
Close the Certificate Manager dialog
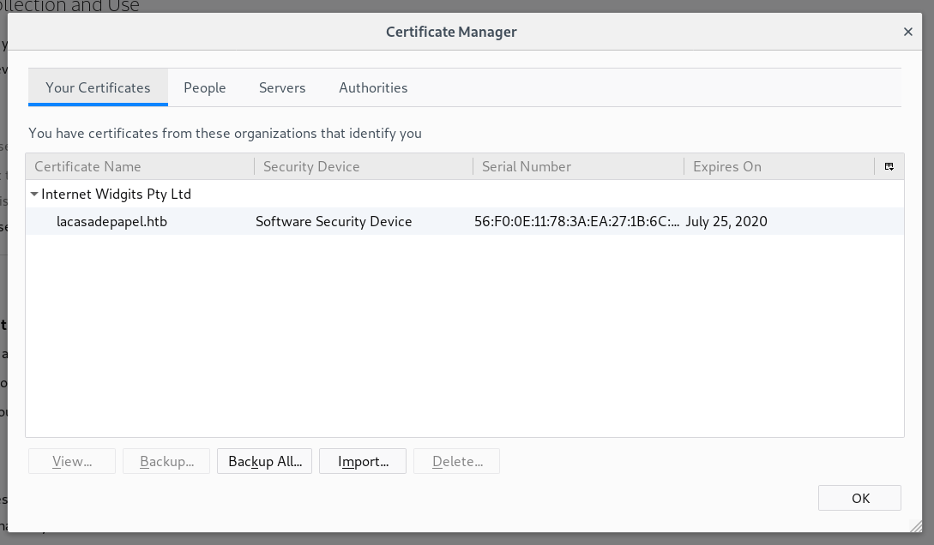907,33
